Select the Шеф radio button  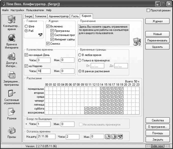tap(26, 26)
